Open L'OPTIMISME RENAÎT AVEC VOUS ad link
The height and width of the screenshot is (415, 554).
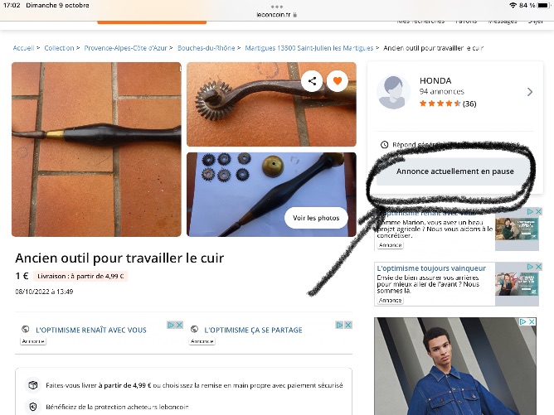coord(90,330)
